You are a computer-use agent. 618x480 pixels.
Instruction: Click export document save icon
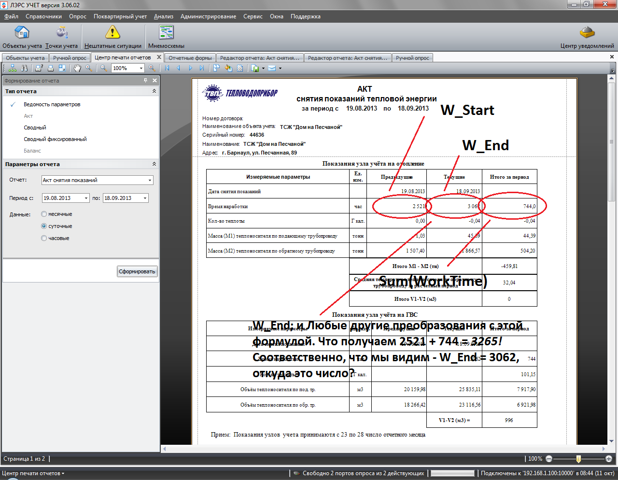point(255,68)
